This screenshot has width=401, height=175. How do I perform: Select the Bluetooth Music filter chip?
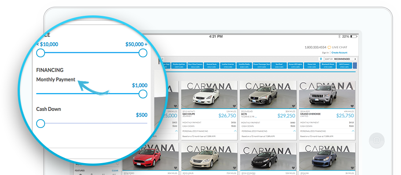(328, 66)
